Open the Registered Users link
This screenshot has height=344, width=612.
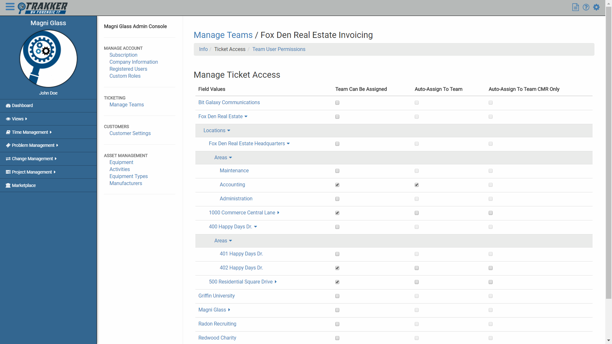tap(128, 69)
